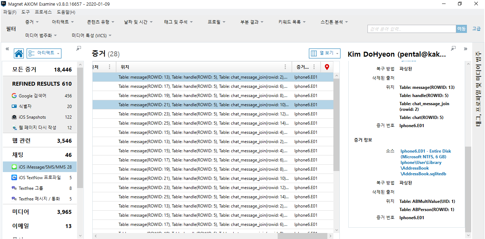Select 웹 관련 3,546 category

40,141
